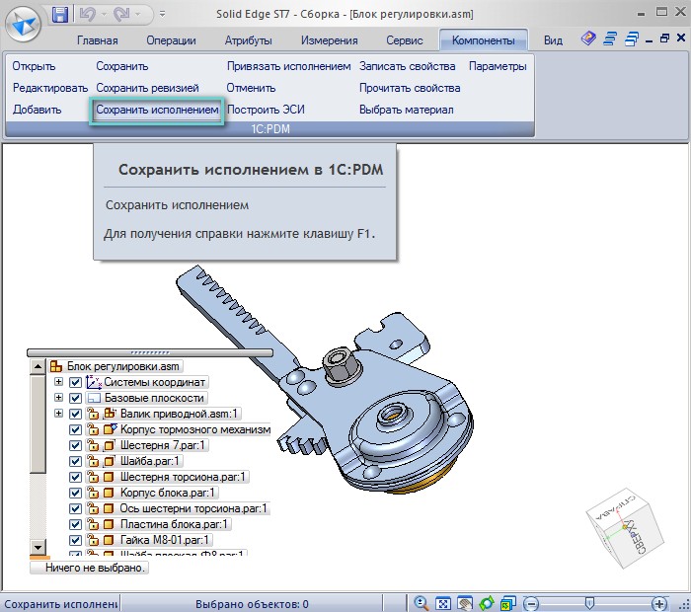
Task: Expand the Системы координат tree node
Action: pyautogui.click(x=59, y=382)
